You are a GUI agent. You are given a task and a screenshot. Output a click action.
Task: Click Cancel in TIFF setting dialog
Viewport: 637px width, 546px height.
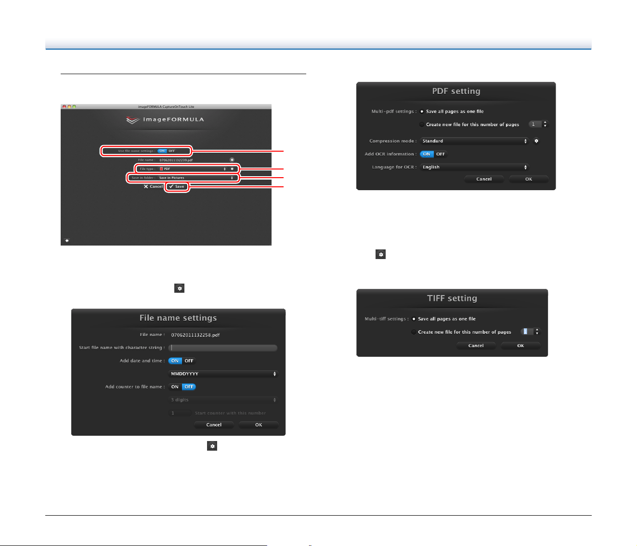tap(476, 346)
